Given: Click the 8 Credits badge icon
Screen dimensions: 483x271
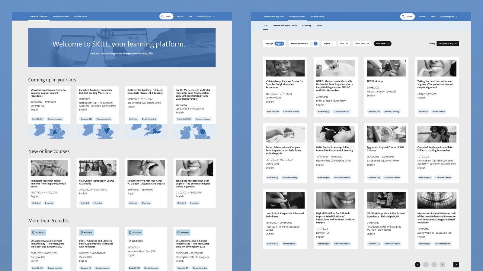Looking at the screenshot, I should (82, 232).
